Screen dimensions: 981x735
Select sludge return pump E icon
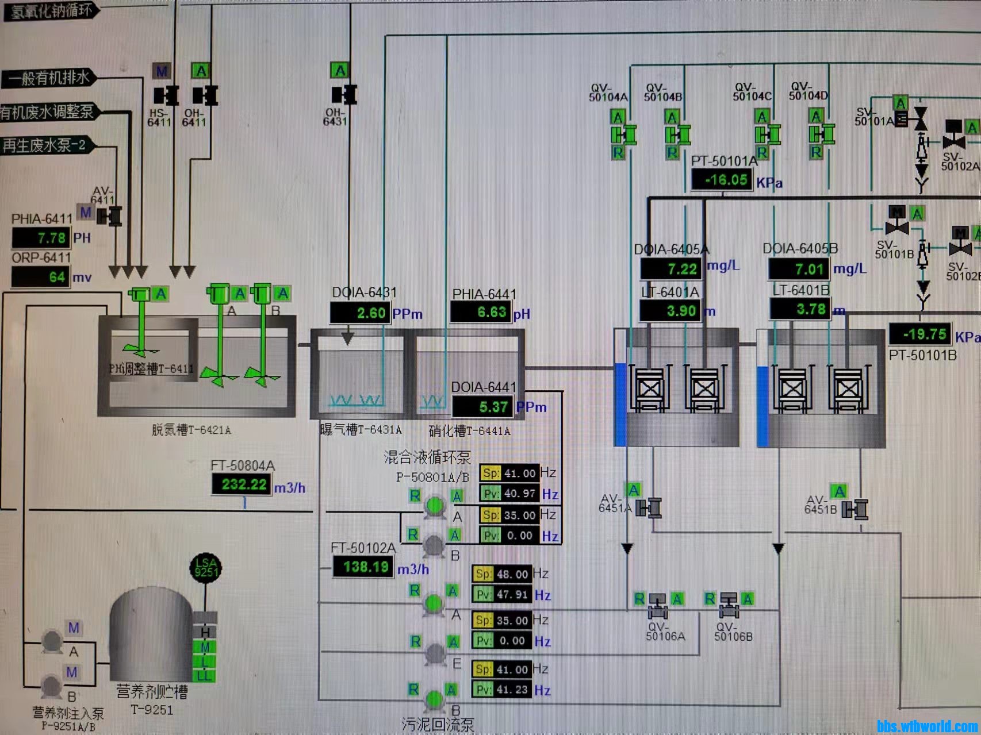(435, 654)
